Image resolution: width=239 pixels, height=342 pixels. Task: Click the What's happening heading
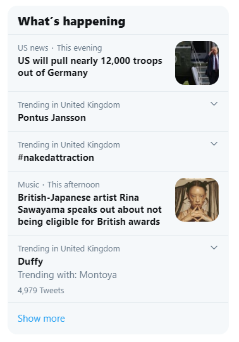(x=71, y=22)
